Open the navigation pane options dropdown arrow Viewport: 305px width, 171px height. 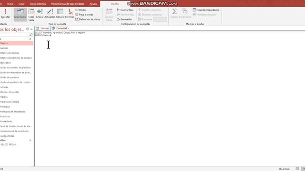coord(28,29)
